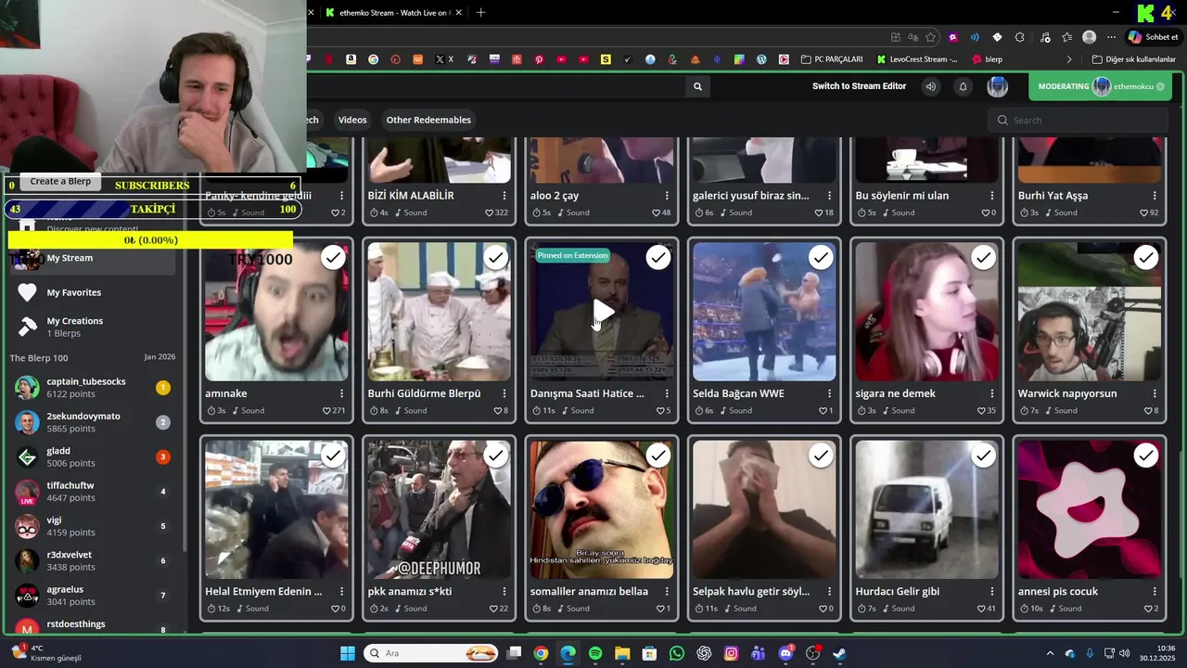Switch to the Videos tab
Image resolution: width=1187 pixels, height=668 pixels.
pos(352,120)
